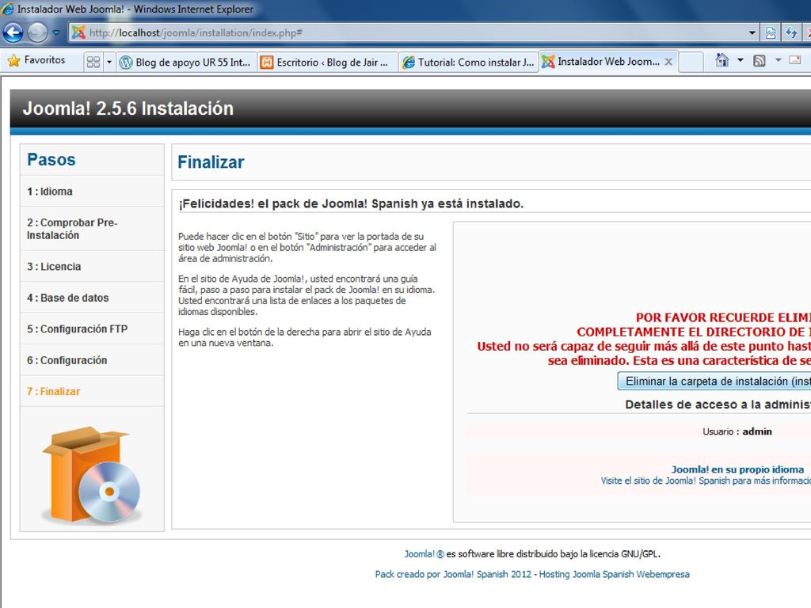This screenshot has width=811, height=608.
Task: Click the localhost URL address field
Action: coord(413,32)
